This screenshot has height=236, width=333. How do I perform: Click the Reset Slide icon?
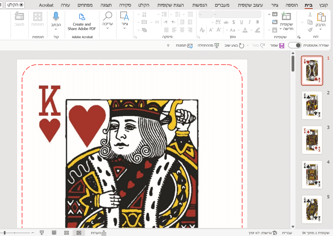[x=275, y=22]
